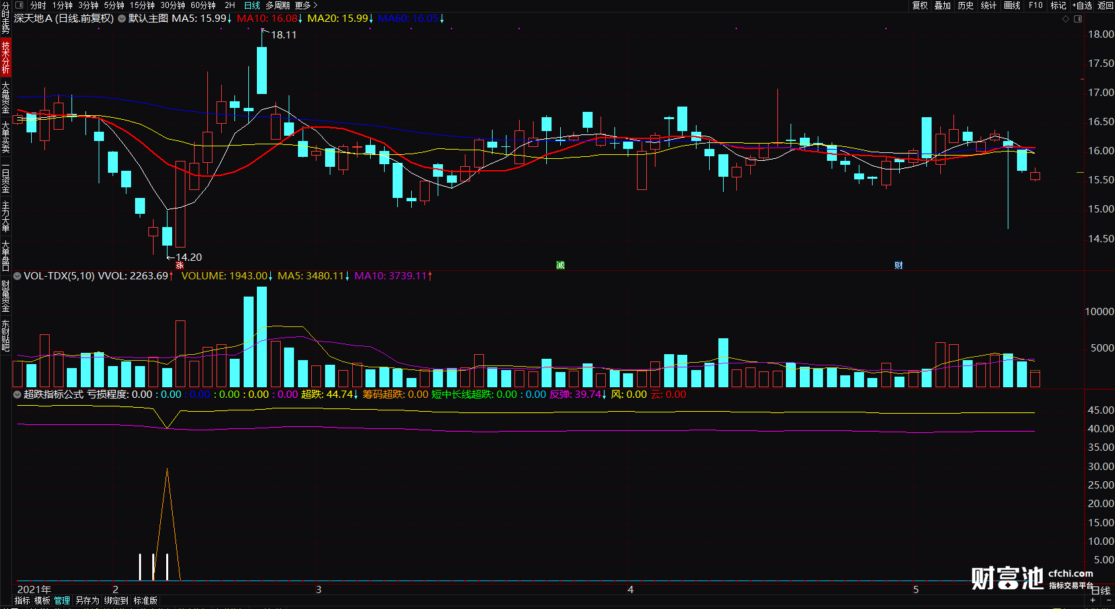Open 大盘资金 side tab
This screenshot has width=1115, height=609.
pyautogui.click(x=5, y=97)
